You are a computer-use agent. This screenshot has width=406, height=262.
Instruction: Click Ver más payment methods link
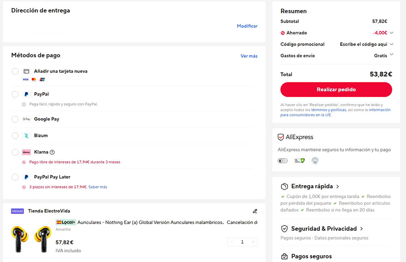(249, 56)
